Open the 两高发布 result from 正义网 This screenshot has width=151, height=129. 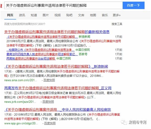click(x=58, y=88)
